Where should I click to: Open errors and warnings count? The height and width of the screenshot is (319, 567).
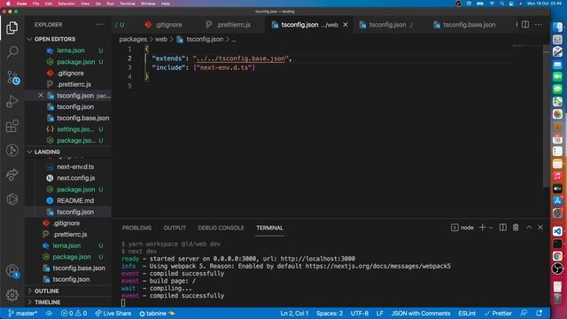click(74, 313)
